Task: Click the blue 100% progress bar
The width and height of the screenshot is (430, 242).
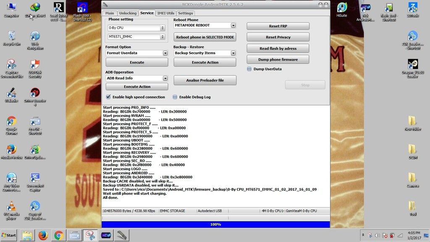Action: [215, 224]
